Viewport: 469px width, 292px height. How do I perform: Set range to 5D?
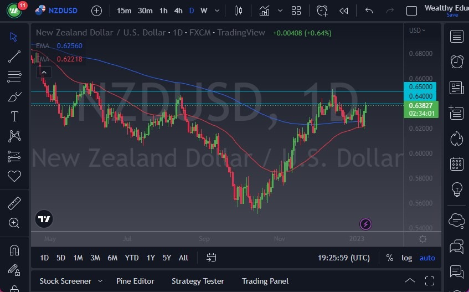[x=61, y=258]
